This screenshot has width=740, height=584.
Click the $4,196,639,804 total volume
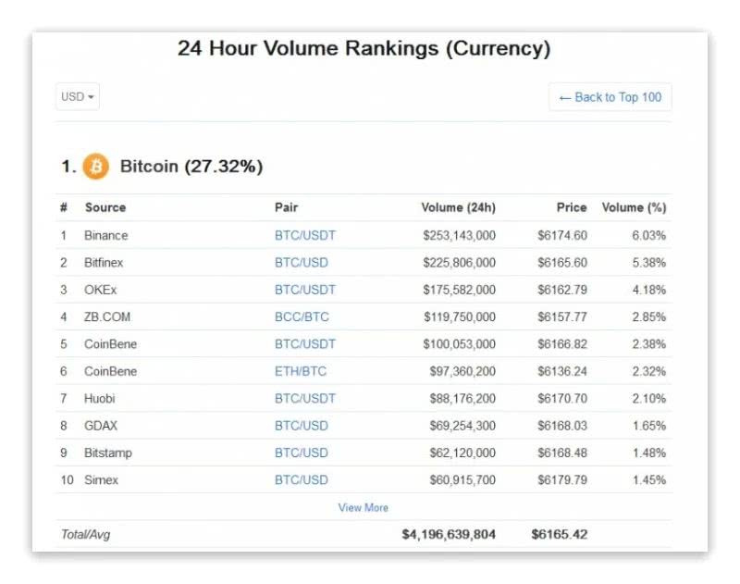click(449, 534)
